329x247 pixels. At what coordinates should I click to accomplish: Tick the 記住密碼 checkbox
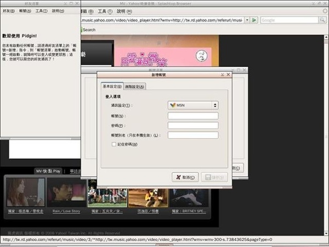point(114,144)
